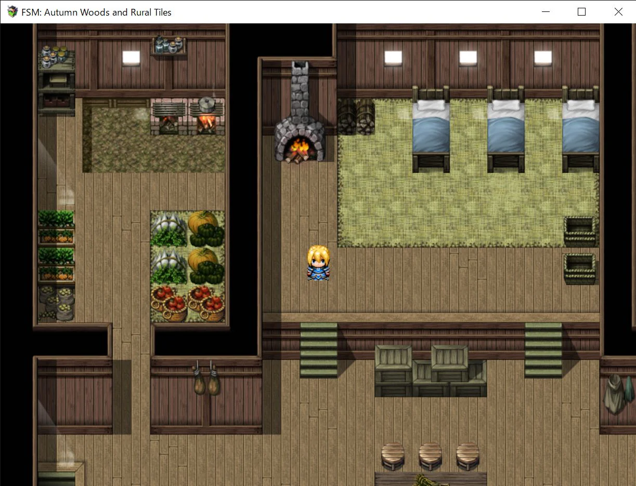Maximize the game window

[x=582, y=11]
